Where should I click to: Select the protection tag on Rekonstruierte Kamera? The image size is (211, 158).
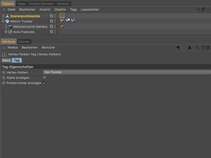[x=62, y=26]
